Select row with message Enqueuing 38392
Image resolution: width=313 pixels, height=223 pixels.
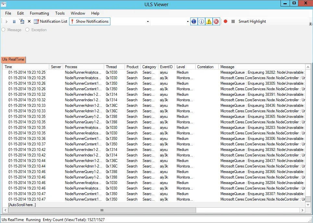tap(154, 150)
